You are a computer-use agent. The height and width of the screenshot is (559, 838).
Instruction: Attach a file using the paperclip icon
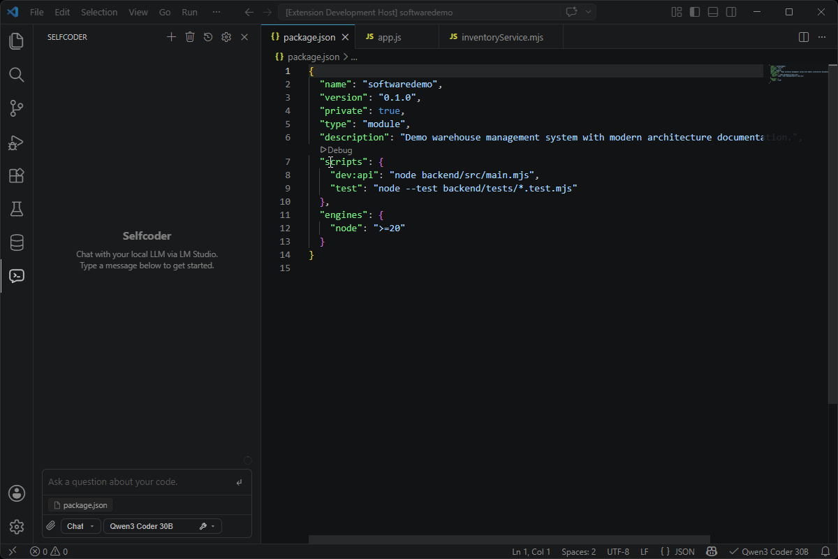[x=50, y=526]
